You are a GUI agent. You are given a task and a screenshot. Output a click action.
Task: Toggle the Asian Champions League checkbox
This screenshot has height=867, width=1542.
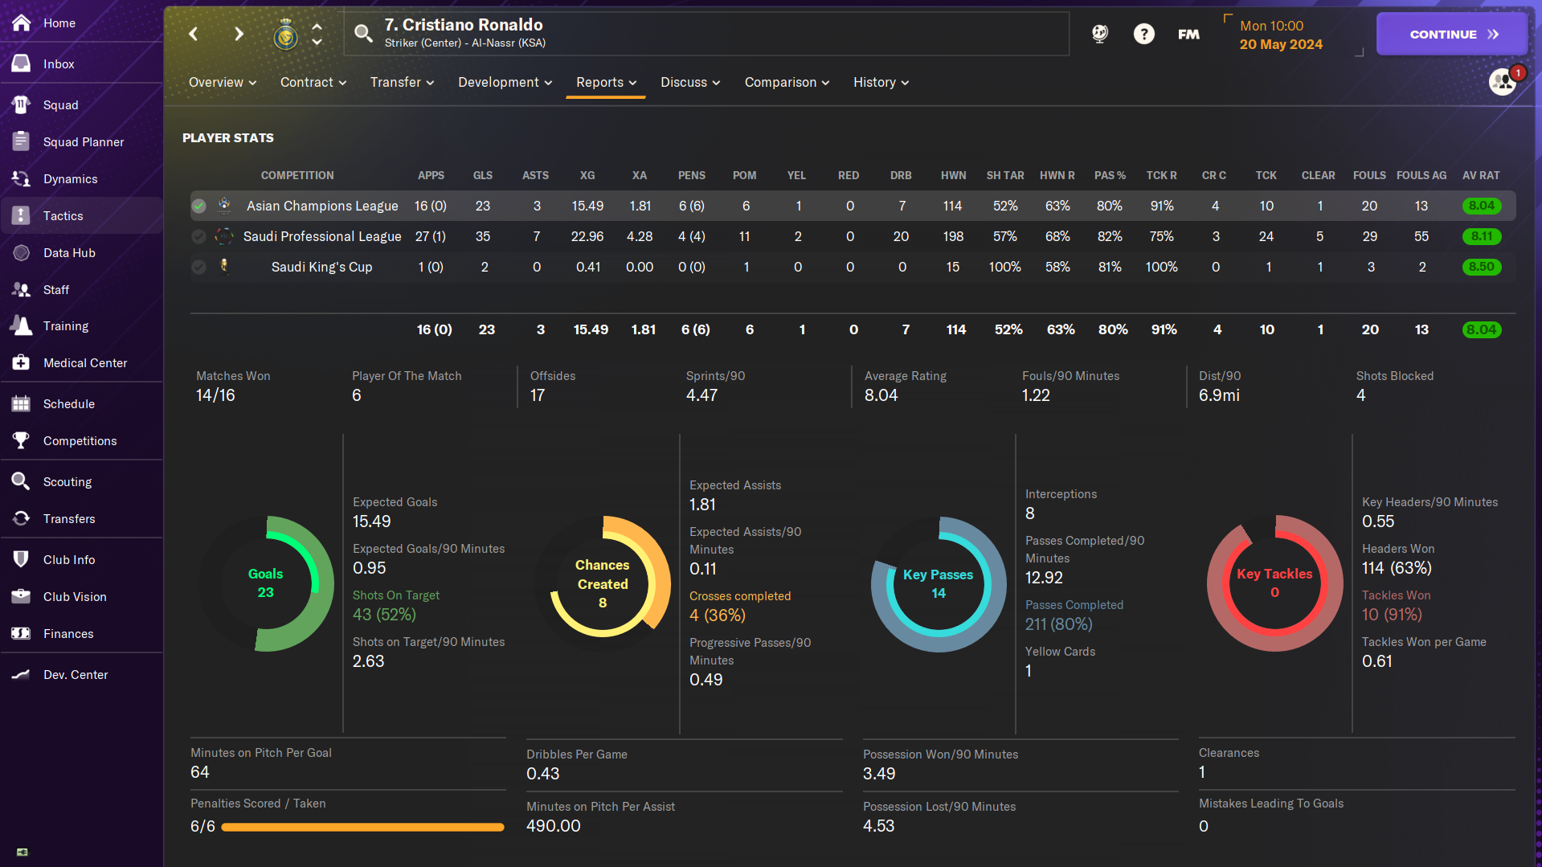(198, 206)
